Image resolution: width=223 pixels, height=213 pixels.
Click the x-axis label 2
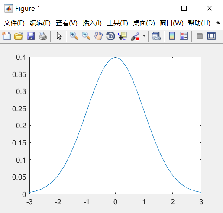(x=173, y=202)
